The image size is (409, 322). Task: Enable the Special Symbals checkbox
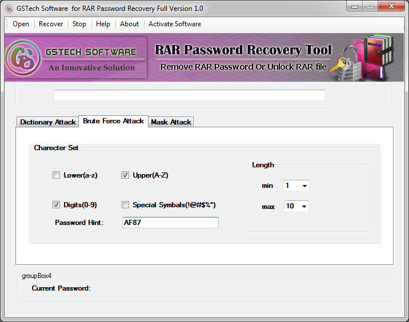pyautogui.click(x=125, y=204)
